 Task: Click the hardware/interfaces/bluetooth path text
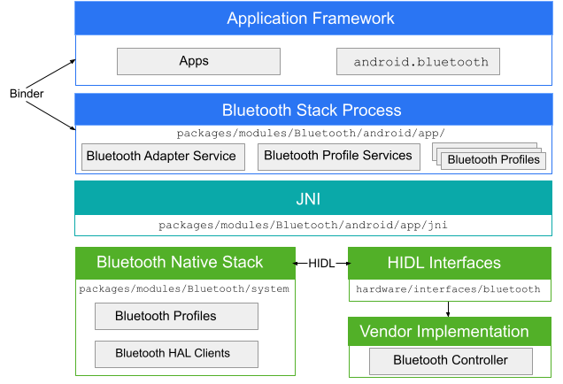coord(448,289)
